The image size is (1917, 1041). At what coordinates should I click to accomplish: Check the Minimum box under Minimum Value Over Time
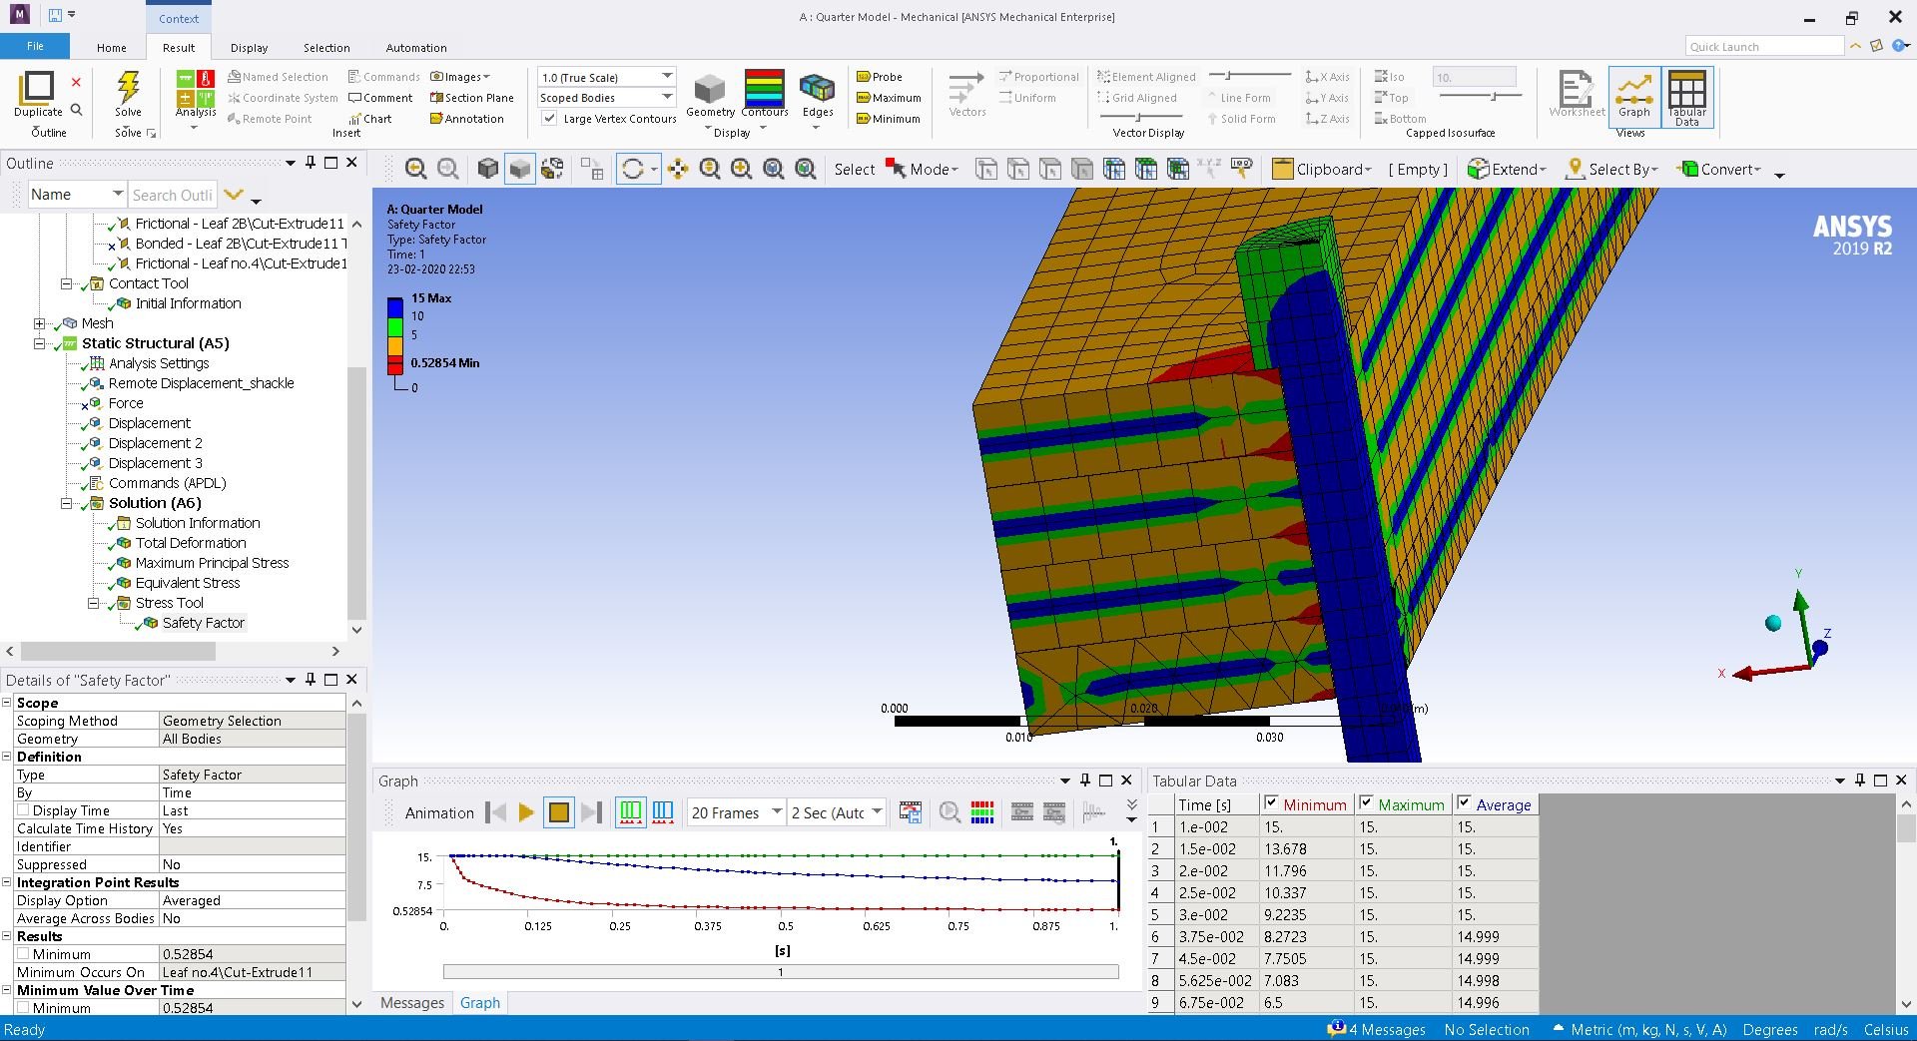click(23, 1008)
